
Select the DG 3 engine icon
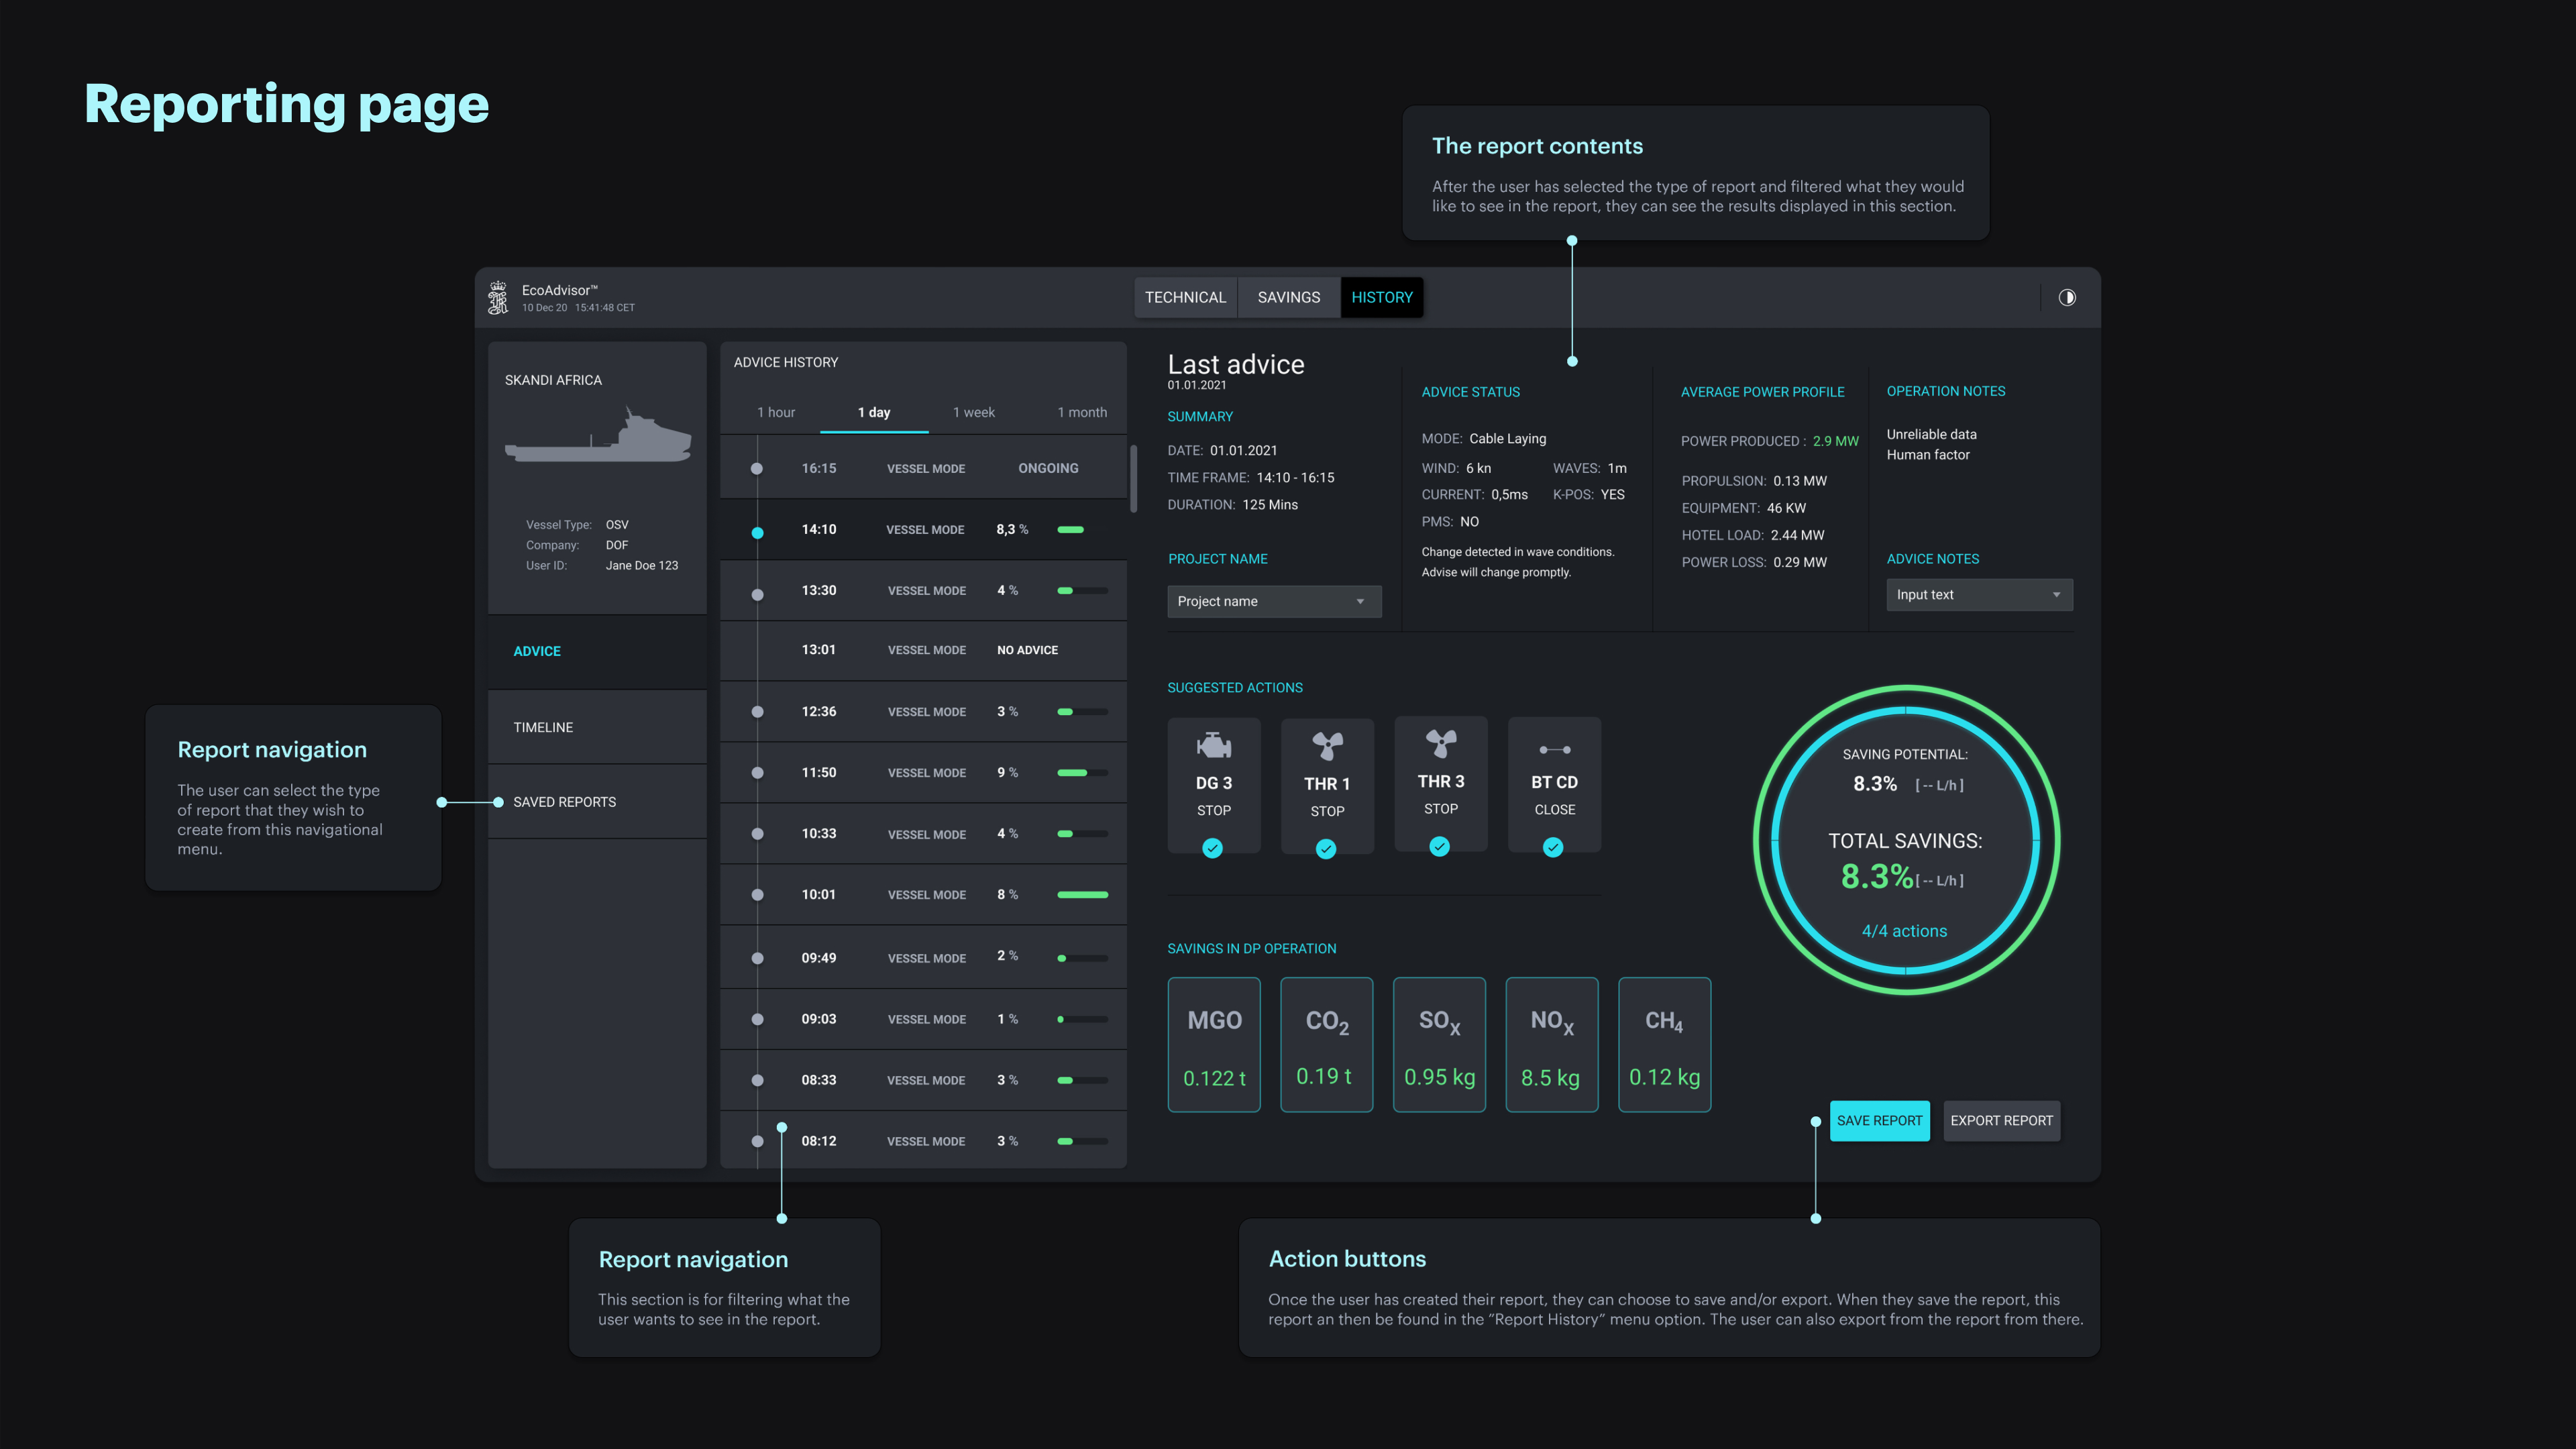[x=1213, y=745]
